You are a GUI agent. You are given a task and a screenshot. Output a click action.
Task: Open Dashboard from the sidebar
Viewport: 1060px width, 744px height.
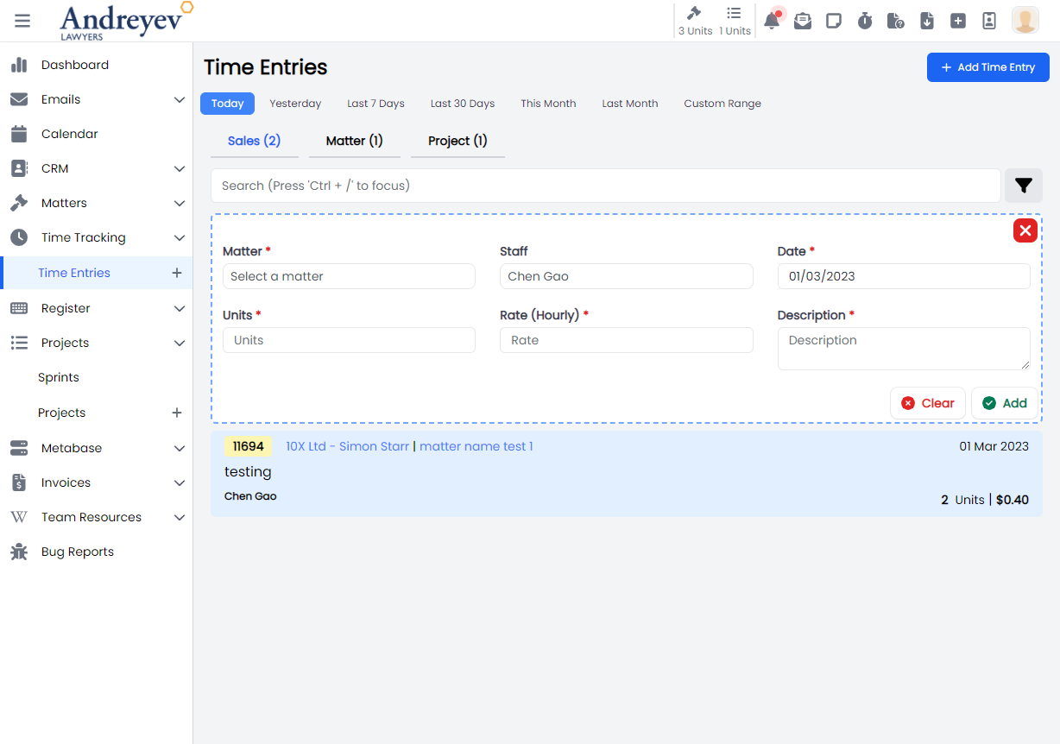pos(75,65)
